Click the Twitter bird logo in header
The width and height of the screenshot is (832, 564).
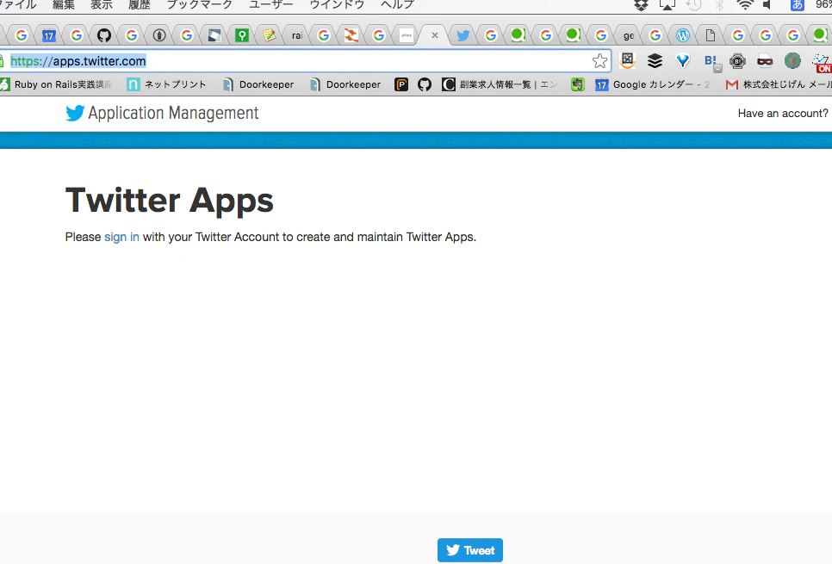[75, 113]
